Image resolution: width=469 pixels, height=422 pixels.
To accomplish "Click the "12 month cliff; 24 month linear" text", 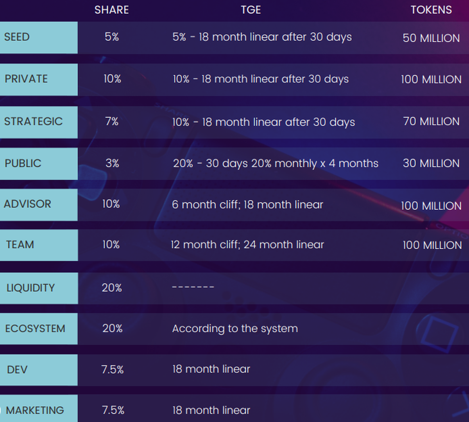I will click(x=247, y=245).
